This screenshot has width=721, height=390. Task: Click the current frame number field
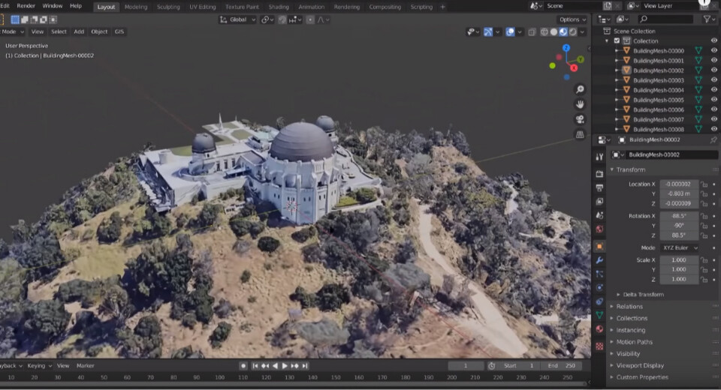(x=466, y=366)
